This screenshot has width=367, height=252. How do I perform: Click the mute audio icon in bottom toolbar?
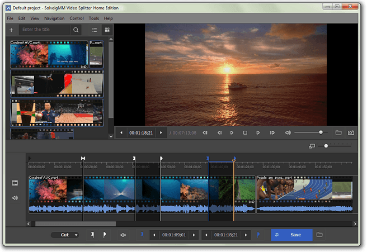click(x=123, y=235)
